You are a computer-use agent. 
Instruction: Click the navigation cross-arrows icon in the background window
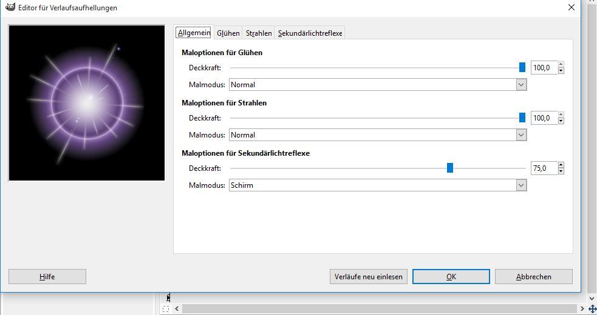pyautogui.click(x=592, y=309)
